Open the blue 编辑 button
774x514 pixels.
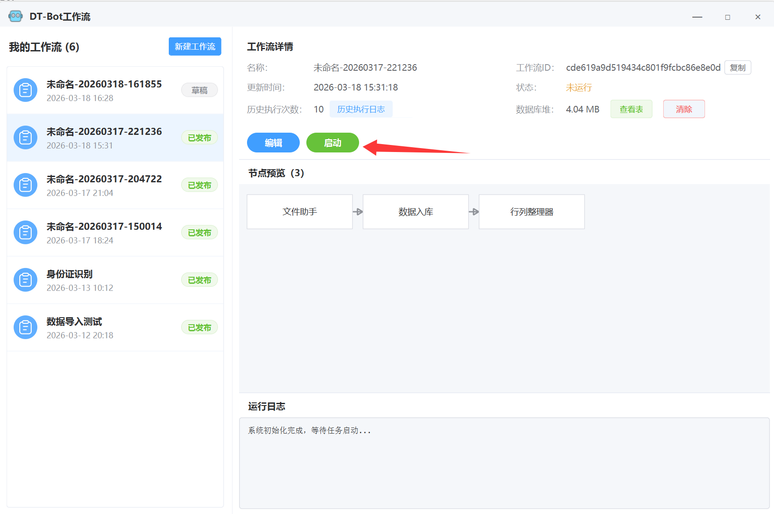(x=273, y=143)
